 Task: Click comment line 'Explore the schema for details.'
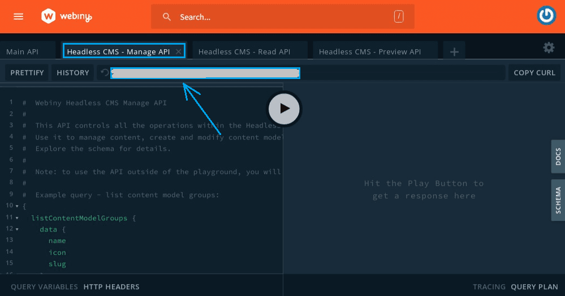coord(103,149)
